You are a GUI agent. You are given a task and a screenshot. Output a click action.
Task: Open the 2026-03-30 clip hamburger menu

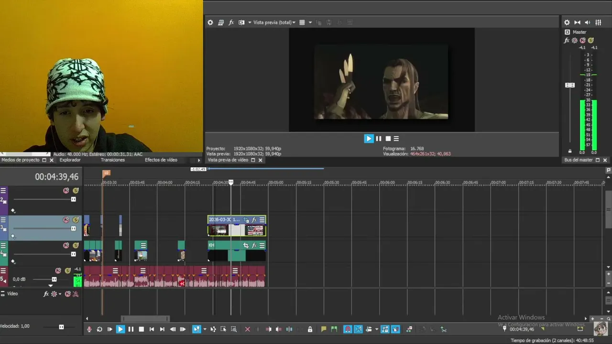tap(262, 220)
